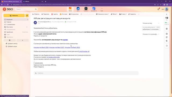Mark email as spam with Это спам!

coord(63,14)
